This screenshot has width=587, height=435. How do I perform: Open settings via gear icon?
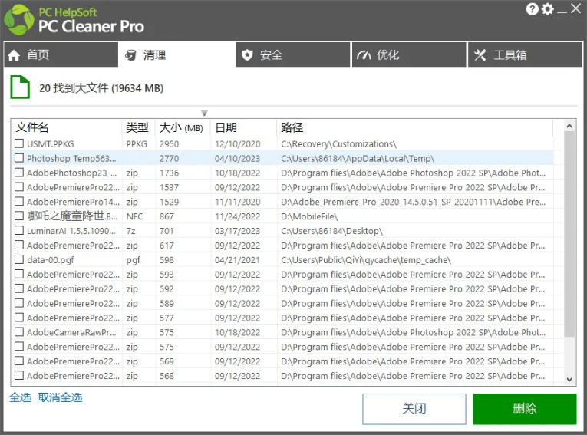[x=547, y=9]
